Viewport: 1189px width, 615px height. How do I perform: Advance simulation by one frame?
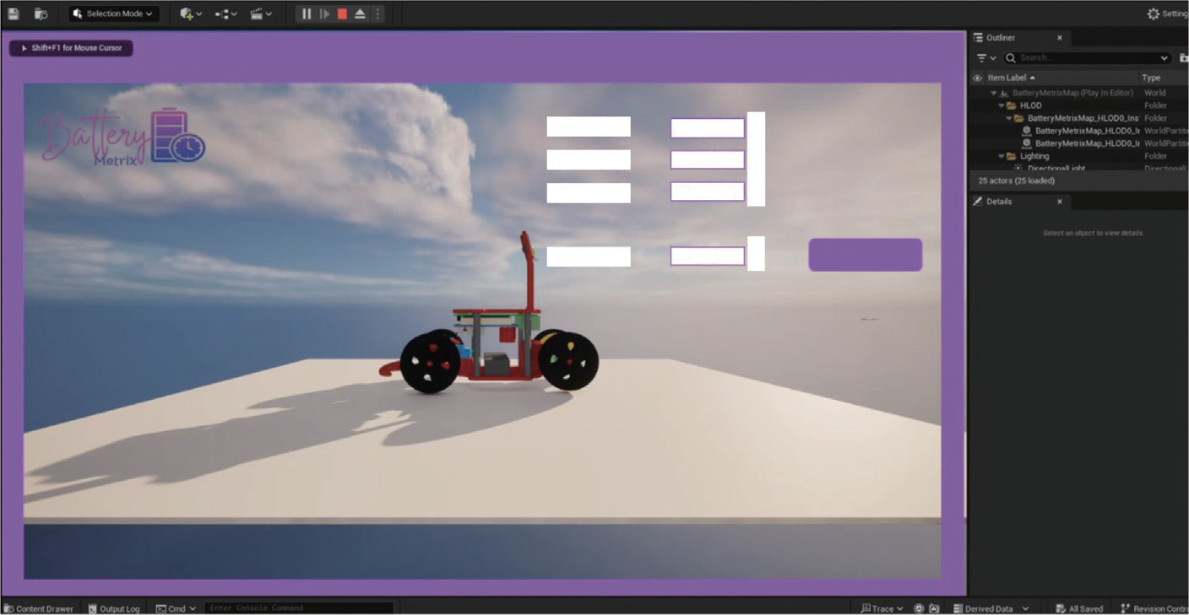[x=324, y=13]
